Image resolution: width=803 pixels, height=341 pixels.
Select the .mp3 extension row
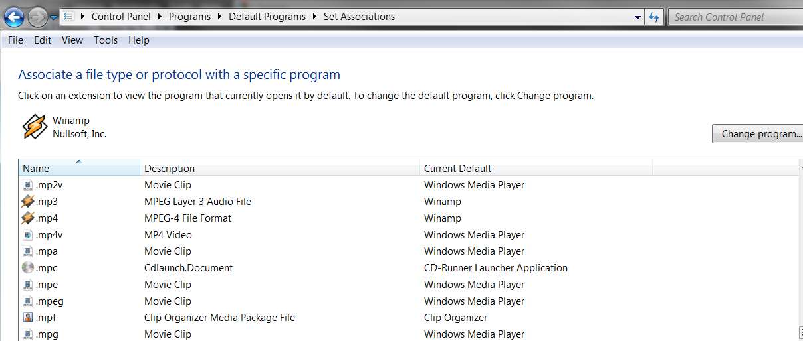[409, 202]
